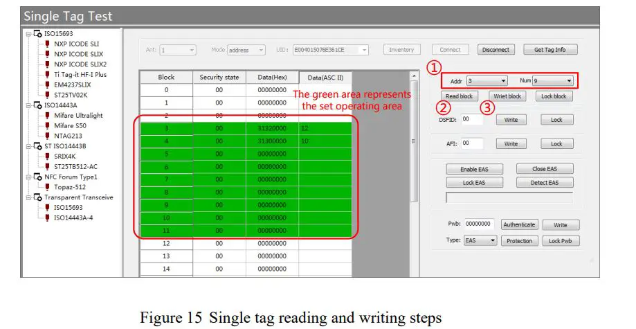Lock the DSFID value
This screenshot has width=636, height=329.
point(556,120)
